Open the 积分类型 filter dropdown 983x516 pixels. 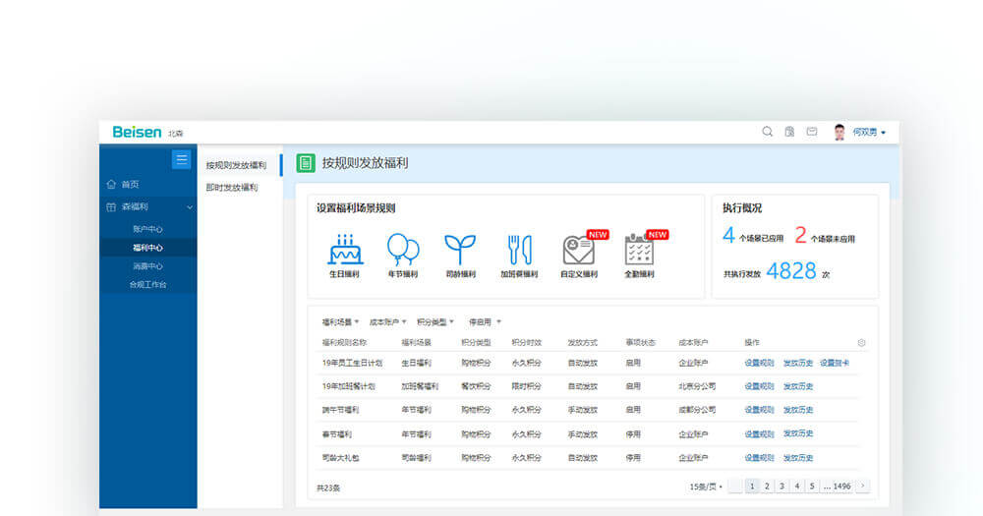(435, 322)
